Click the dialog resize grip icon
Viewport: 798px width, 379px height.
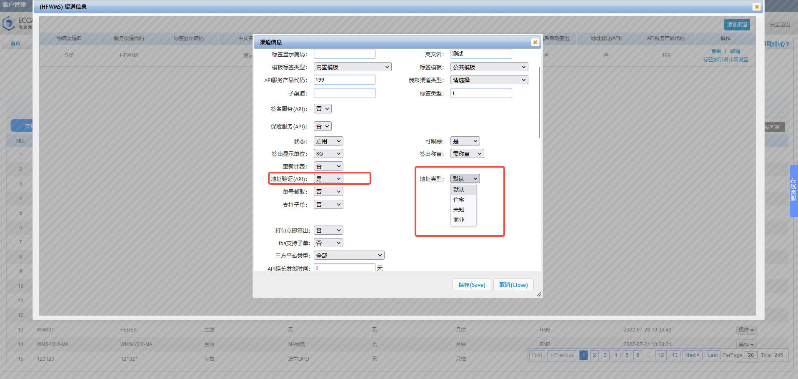point(539,294)
